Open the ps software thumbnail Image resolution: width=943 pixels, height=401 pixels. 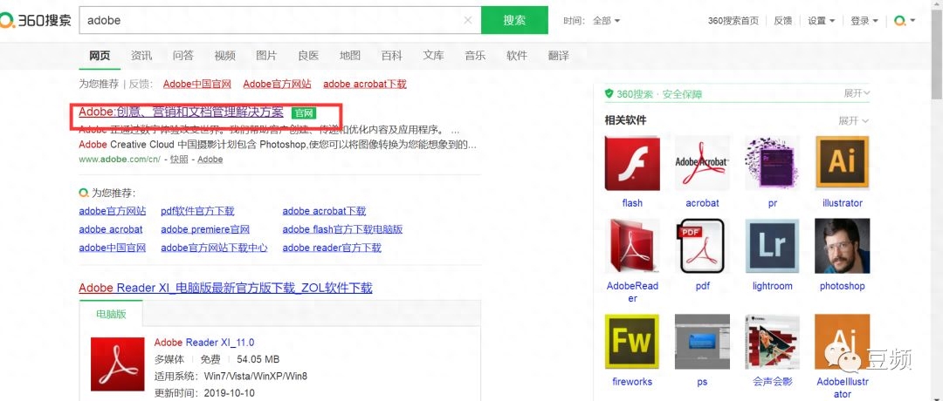click(702, 342)
